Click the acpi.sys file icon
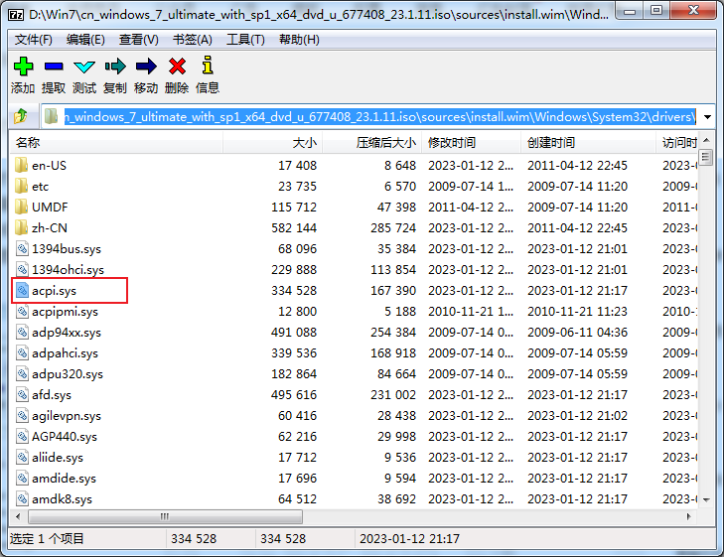 pos(22,290)
